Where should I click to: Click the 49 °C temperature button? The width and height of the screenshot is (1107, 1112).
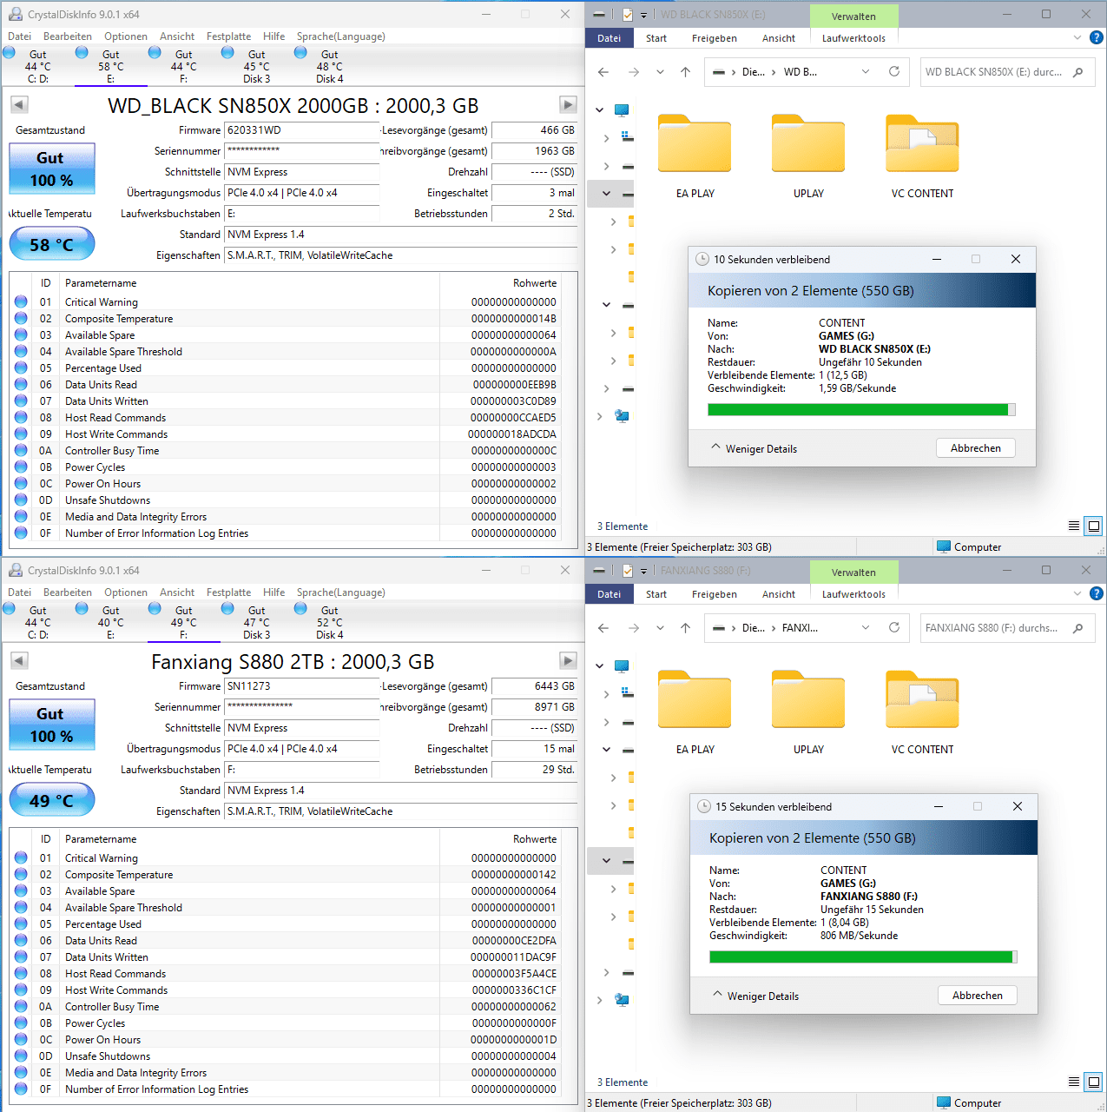[x=51, y=800]
